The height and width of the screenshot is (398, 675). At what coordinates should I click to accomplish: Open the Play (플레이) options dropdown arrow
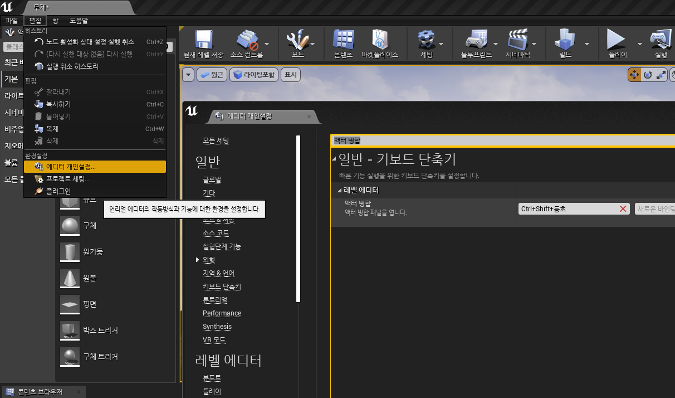[640, 43]
